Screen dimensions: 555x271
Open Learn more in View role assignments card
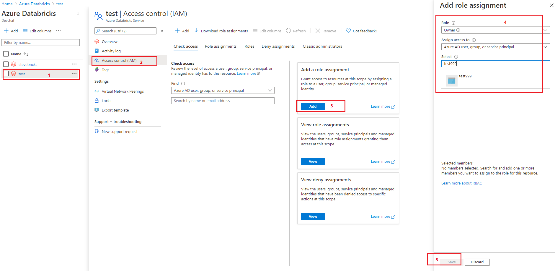(383, 162)
